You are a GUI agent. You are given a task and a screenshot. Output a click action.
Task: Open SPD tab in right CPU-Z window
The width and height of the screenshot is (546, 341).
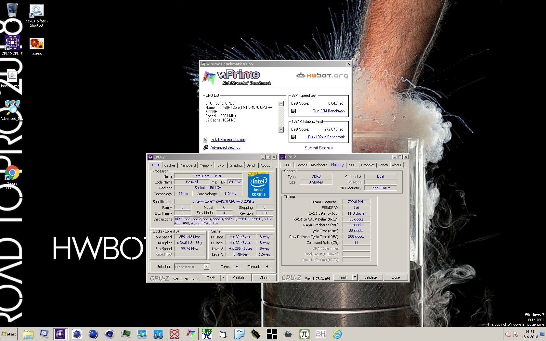click(352, 165)
